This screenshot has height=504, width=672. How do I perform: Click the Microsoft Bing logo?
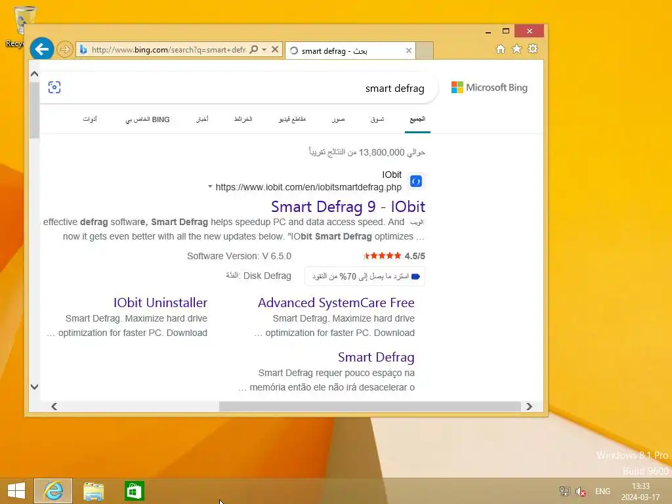click(490, 87)
